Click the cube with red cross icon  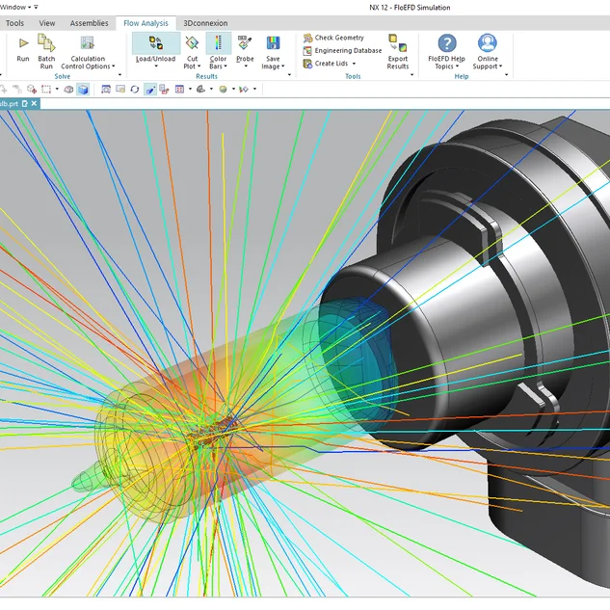tap(32, 90)
